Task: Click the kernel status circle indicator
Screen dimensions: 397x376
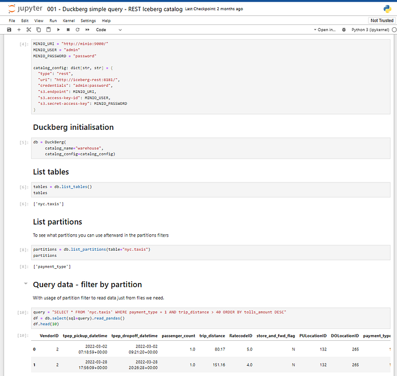Action: coord(394,29)
